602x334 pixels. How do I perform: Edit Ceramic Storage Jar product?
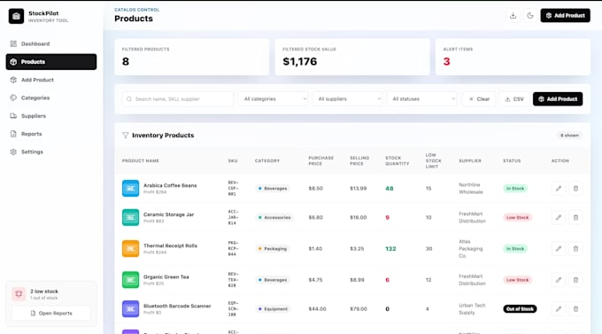click(x=559, y=218)
